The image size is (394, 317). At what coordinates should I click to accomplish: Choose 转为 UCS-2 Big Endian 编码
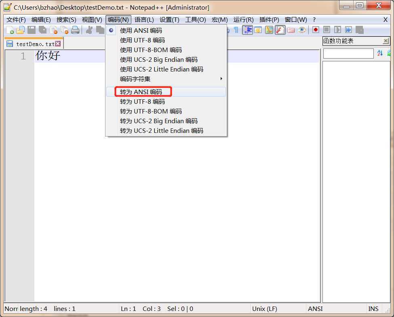[x=166, y=121]
